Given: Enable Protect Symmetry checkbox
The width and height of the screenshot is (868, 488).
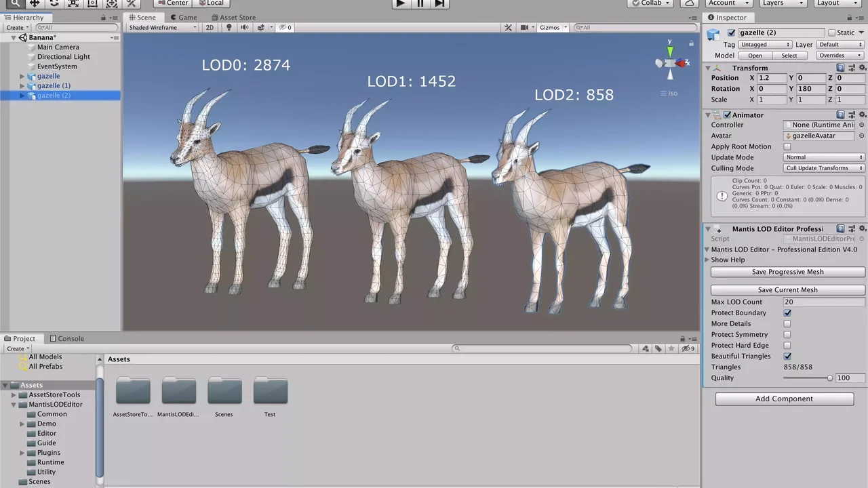Looking at the screenshot, I should click(x=787, y=335).
